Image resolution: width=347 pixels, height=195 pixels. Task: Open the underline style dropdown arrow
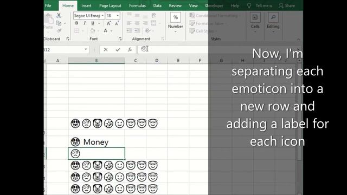99,23
